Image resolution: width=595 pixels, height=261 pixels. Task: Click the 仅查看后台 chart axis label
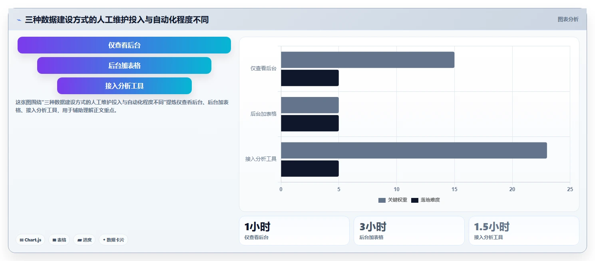pos(263,69)
